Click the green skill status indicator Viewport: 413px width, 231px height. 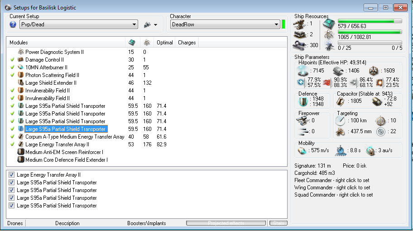pyautogui.click(x=283, y=24)
